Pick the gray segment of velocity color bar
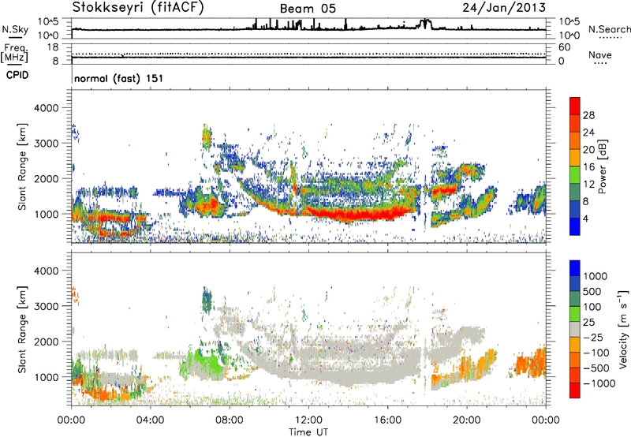Image resolution: width=631 pixels, height=437 pixels. [575, 330]
